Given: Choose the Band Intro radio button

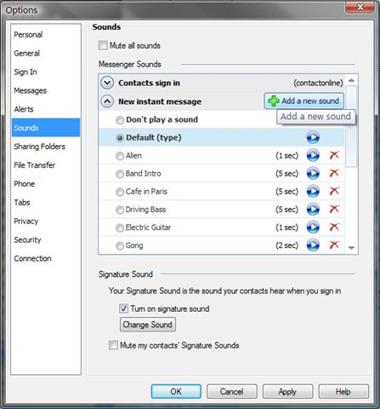Looking at the screenshot, I should pyautogui.click(x=120, y=174).
